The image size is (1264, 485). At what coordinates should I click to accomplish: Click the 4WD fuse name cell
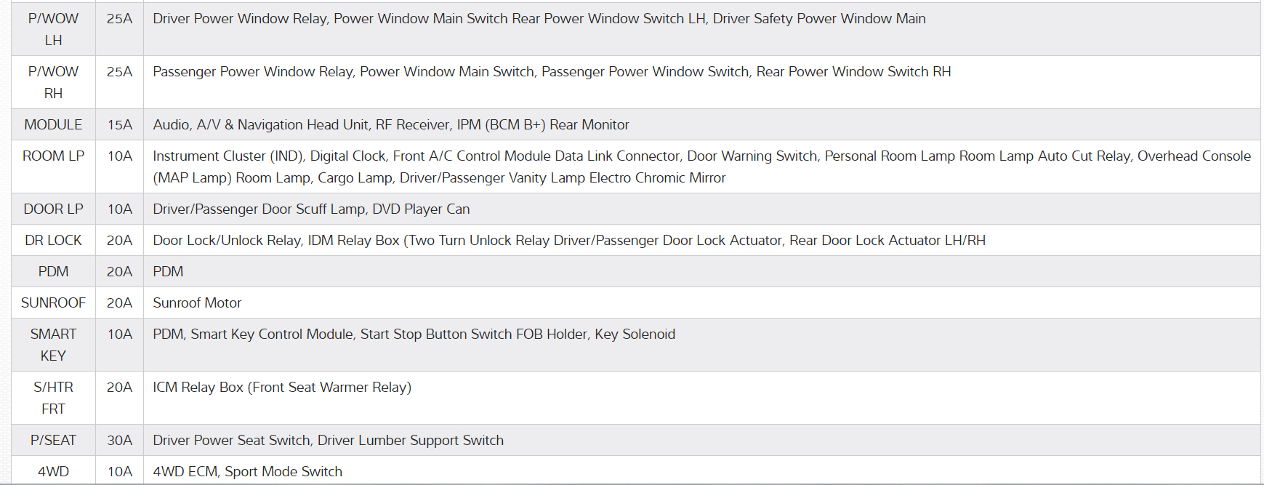pos(53,471)
